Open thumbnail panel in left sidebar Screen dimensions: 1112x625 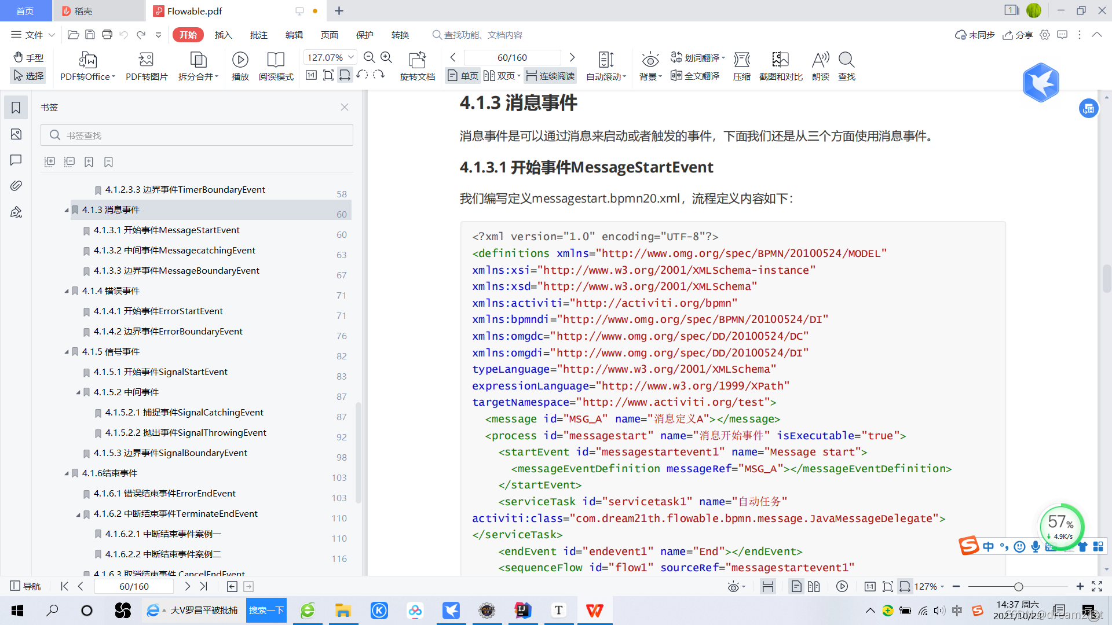point(16,134)
